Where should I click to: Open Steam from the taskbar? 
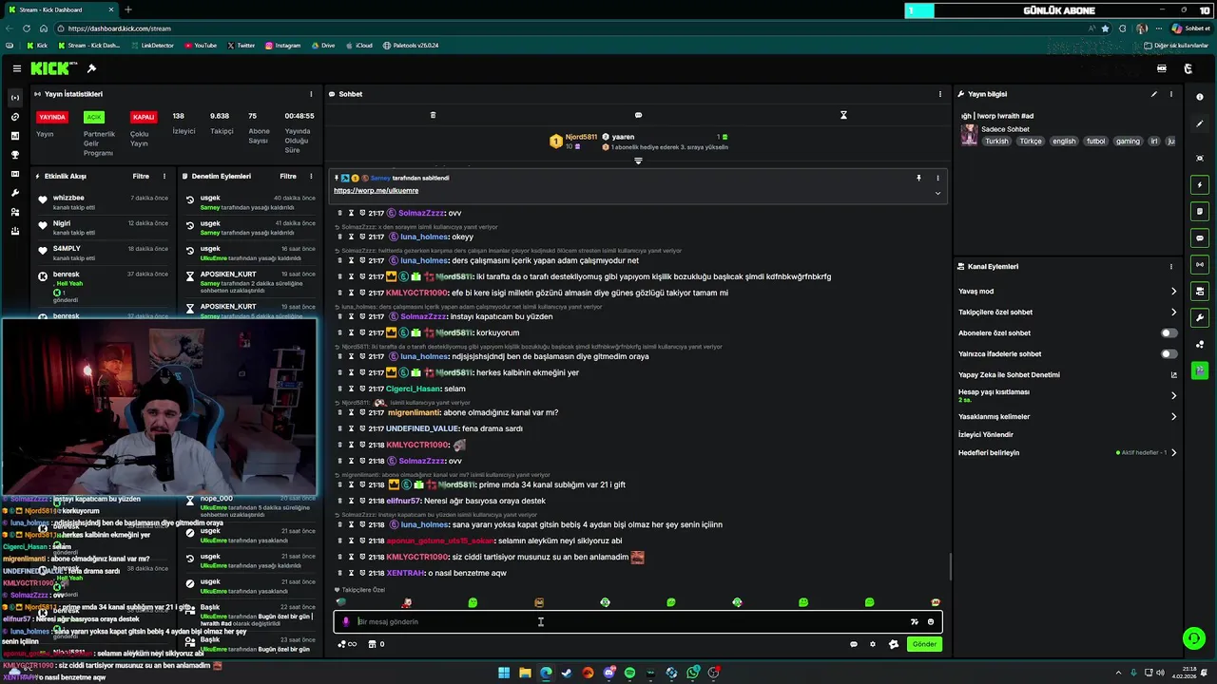(567, 673)
